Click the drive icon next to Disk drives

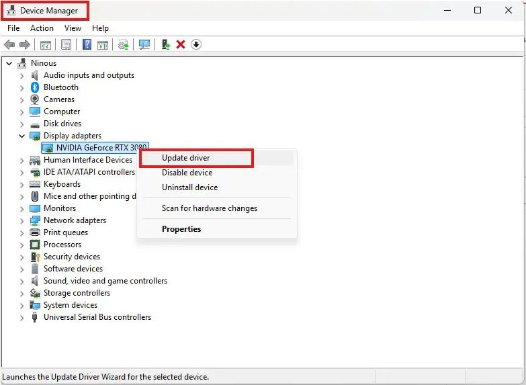pos(35,125)
